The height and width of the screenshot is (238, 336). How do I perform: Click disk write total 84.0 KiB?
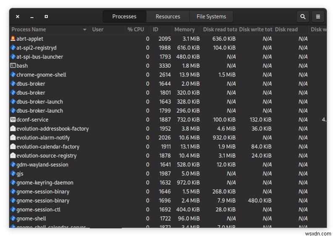[261, 147]
